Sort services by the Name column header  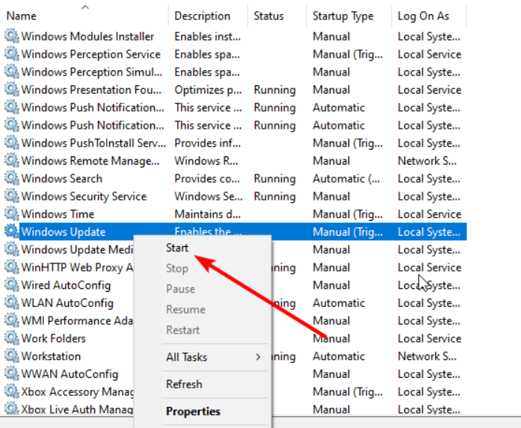[21, 16]
